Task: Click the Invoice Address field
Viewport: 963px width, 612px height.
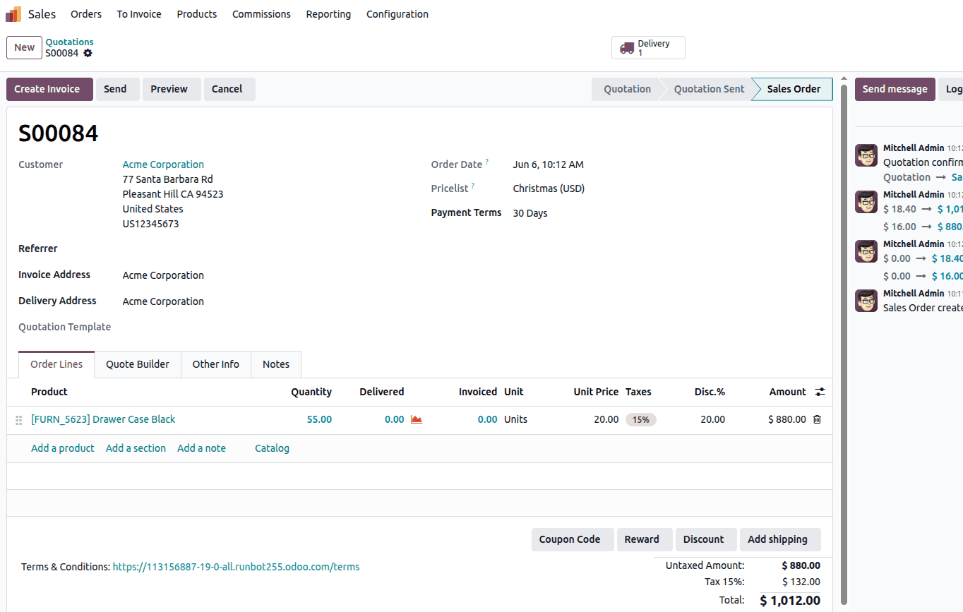Action: (x=163, y=275)
